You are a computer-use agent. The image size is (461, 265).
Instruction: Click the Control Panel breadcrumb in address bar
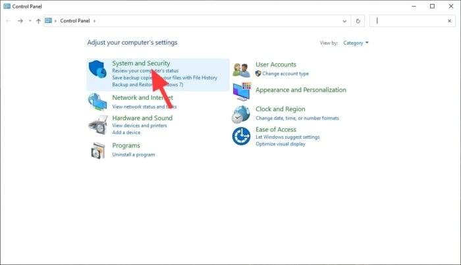pyautogui.click(x=74, y=21)
